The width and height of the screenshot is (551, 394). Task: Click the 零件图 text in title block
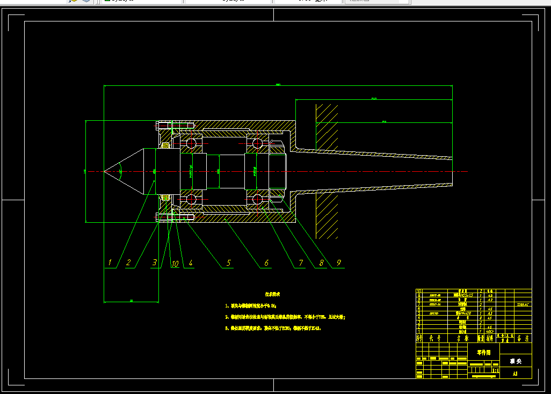pos(483,353)
